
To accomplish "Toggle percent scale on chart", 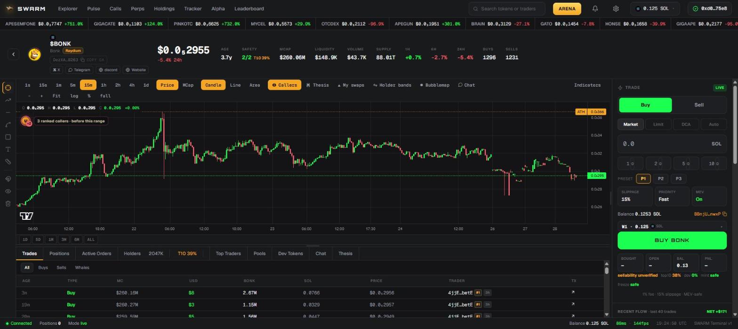I will click(89, 96).
